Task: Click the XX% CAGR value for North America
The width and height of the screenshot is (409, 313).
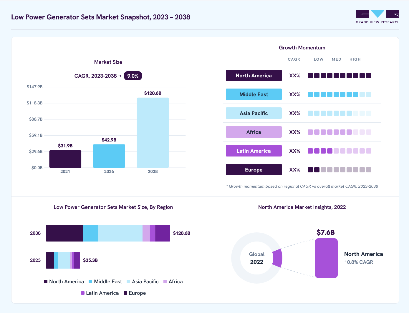Action: pyautogui.click(x=295, y=76)
